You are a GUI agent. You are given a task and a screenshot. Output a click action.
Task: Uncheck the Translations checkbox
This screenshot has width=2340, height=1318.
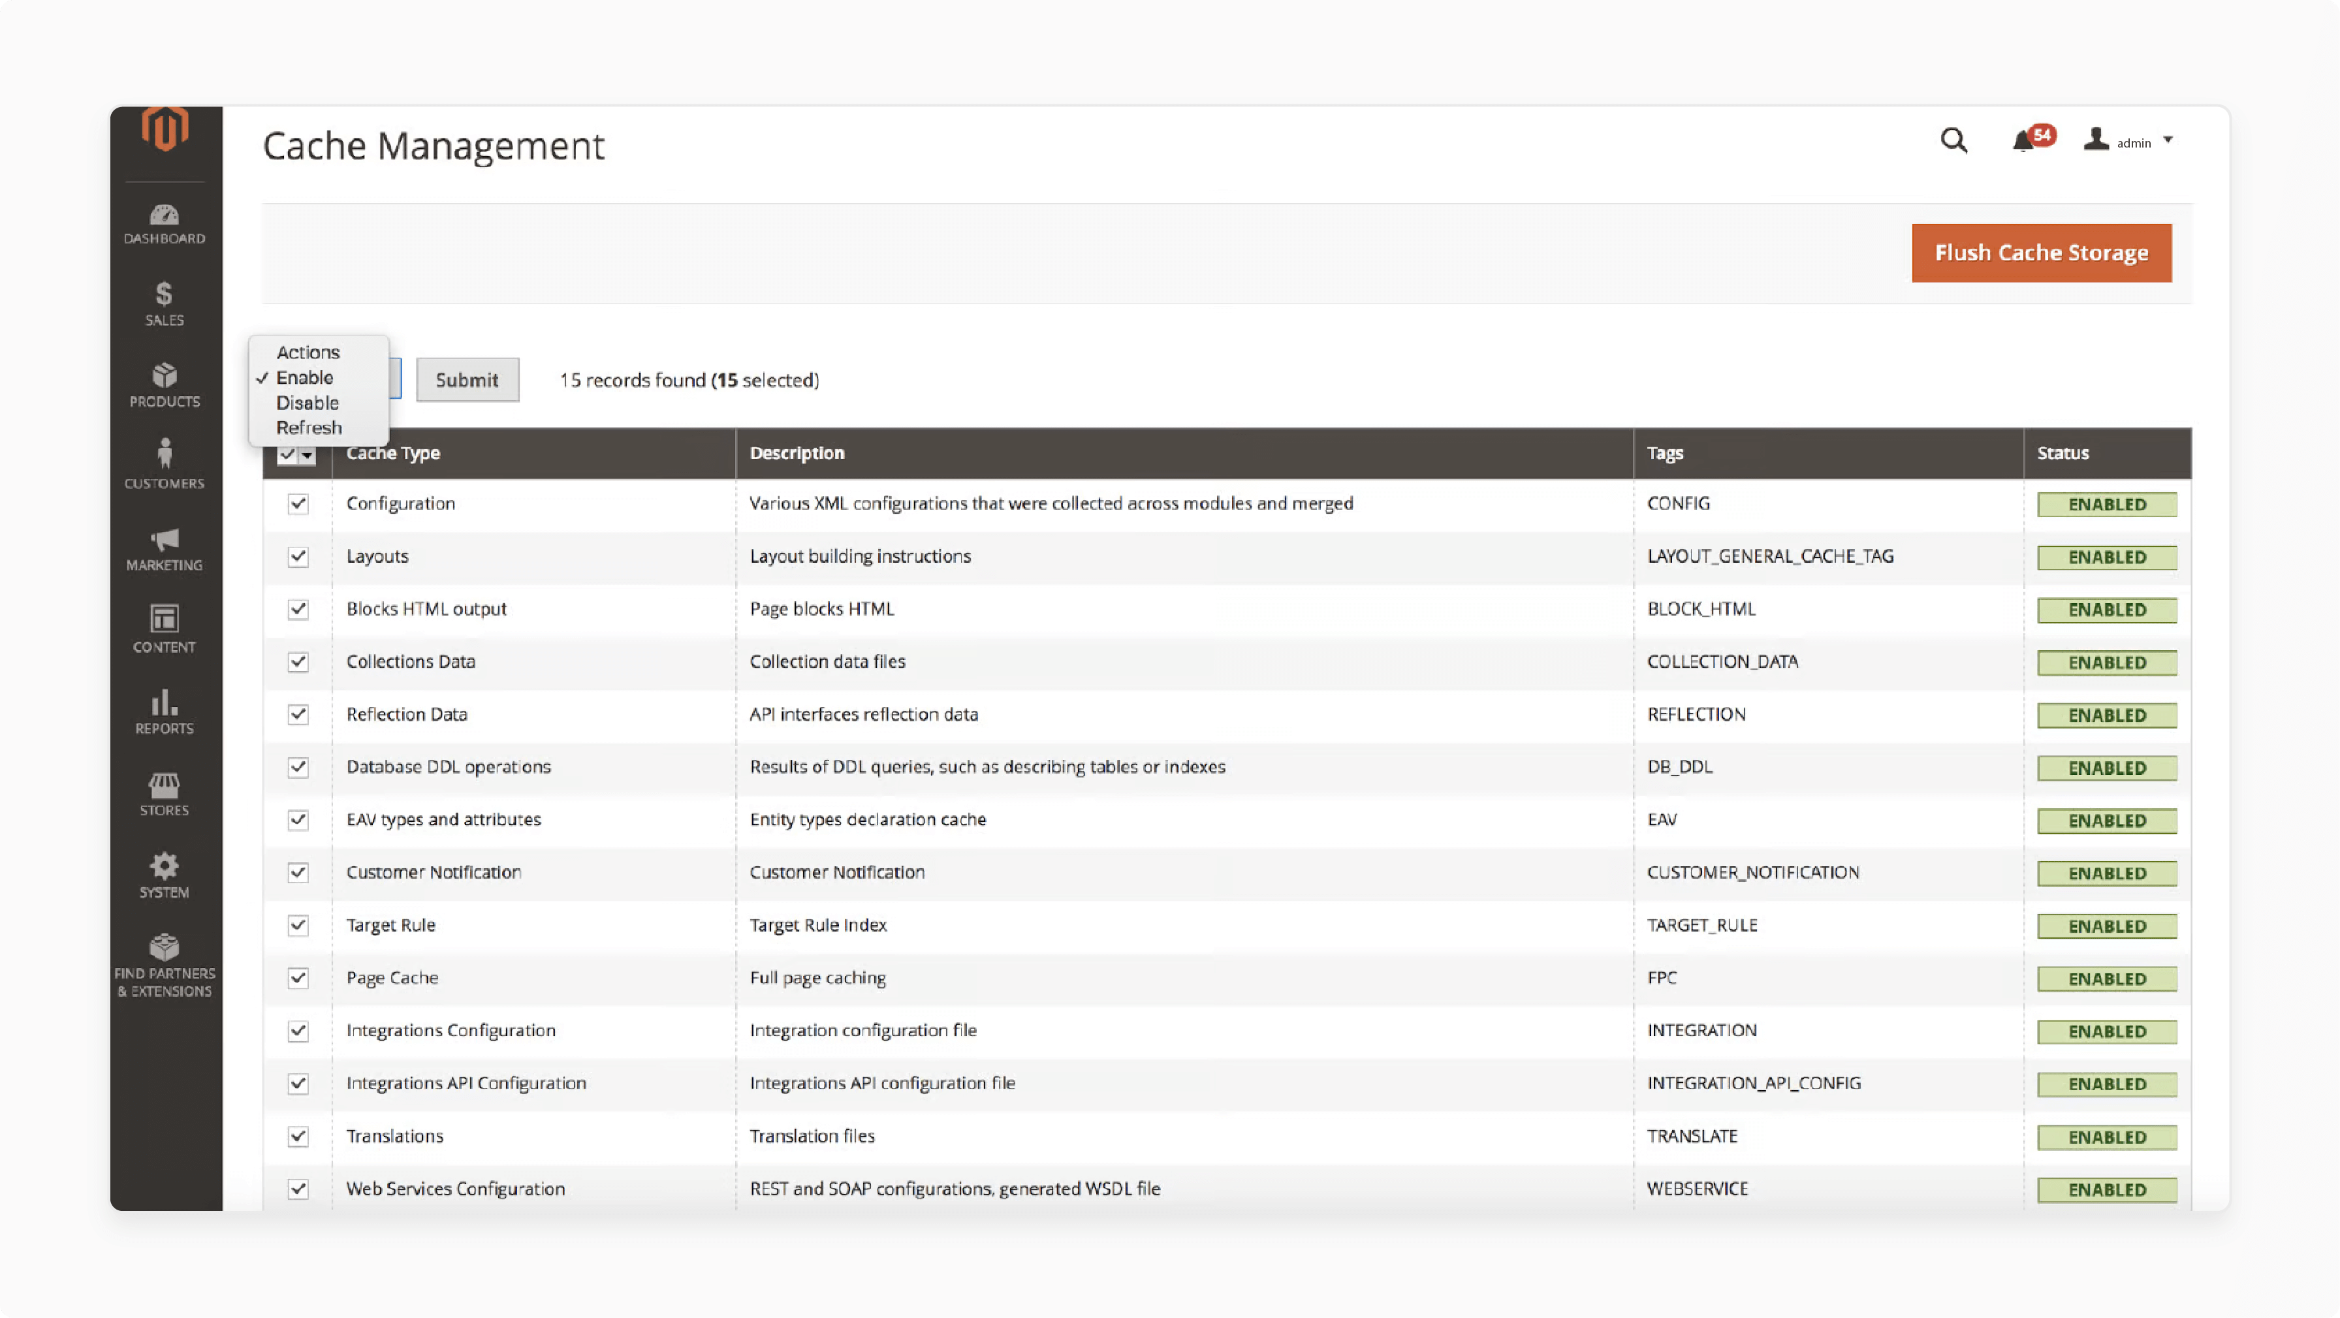click(x=298, y=1137)
